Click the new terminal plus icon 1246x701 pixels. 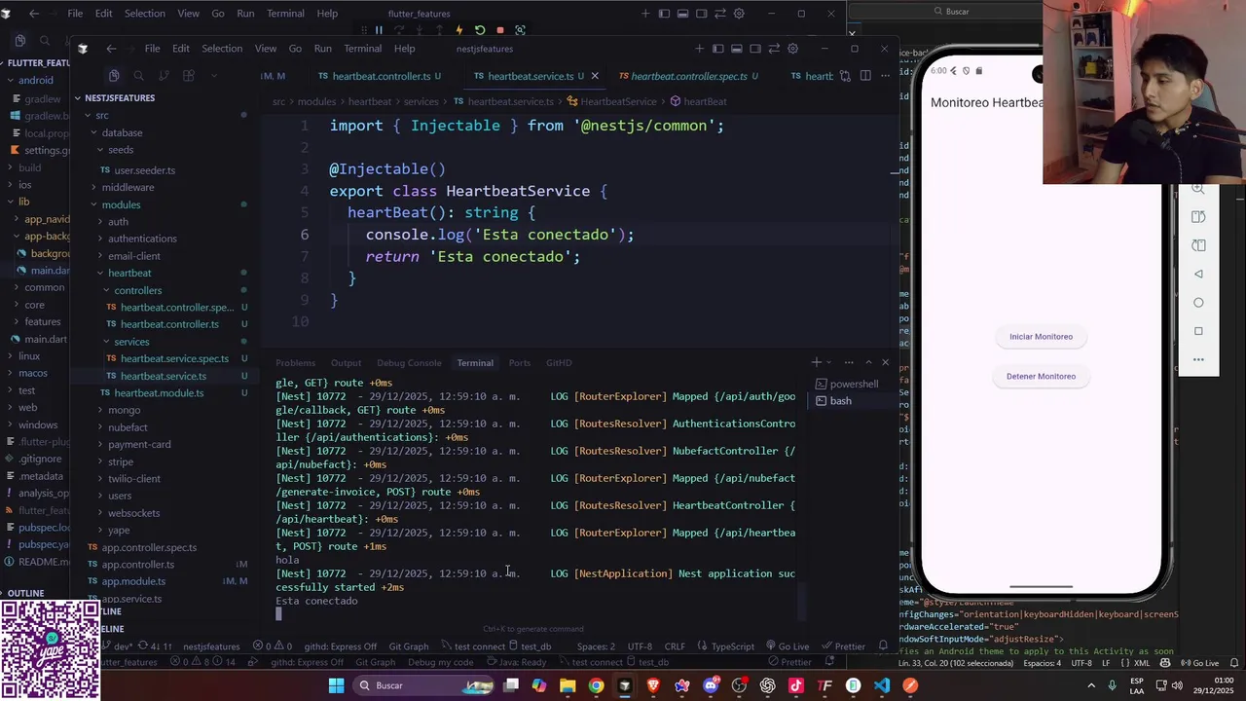(x=817, y=362)
